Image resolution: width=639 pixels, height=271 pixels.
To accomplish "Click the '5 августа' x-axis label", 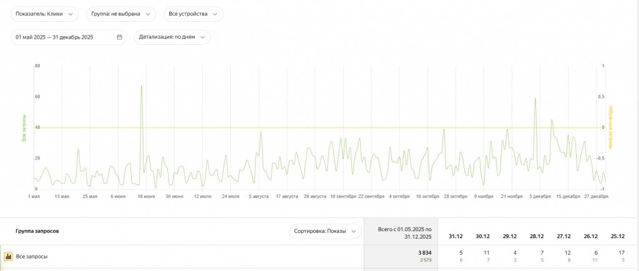I will pyautogui.click(x=258, y=196).
